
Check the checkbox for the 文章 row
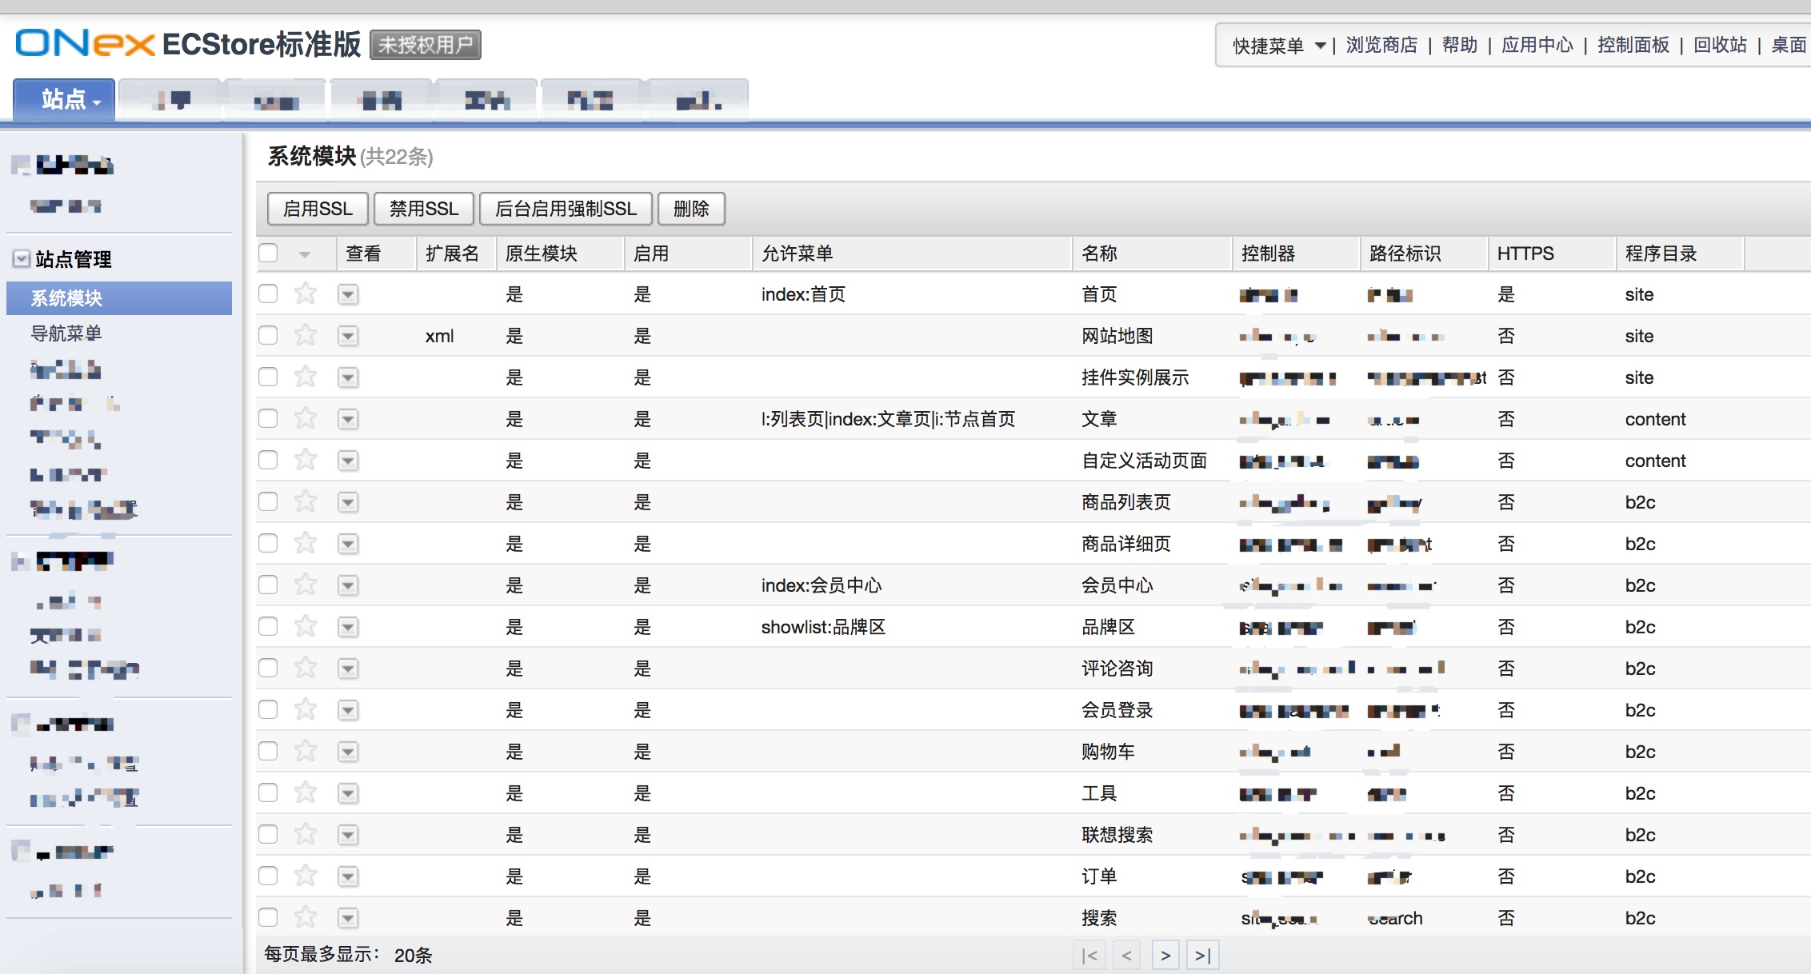(x=268, y=419)
